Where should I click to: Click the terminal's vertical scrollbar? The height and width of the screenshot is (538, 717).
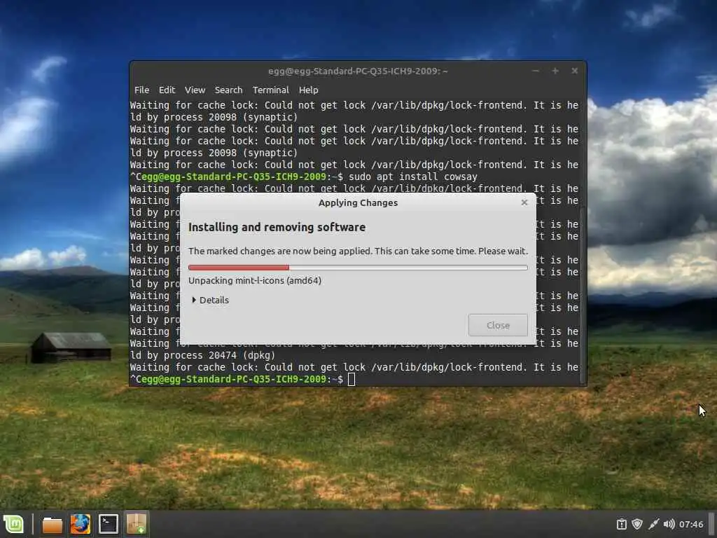point(582,295)
